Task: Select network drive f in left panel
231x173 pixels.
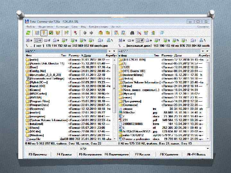Action: [x=65, y=40]
